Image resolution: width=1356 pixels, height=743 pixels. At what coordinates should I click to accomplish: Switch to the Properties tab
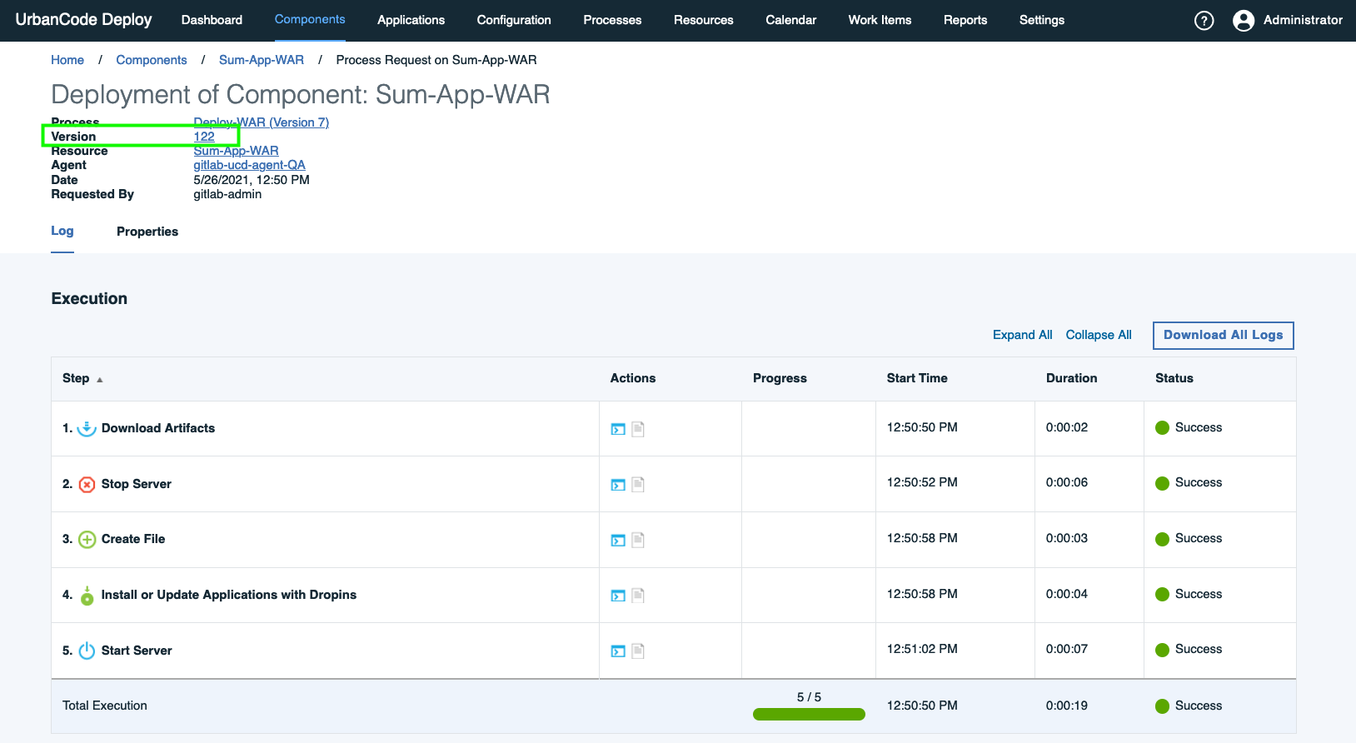pos(147,232)
